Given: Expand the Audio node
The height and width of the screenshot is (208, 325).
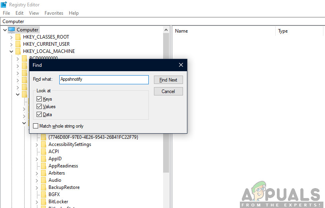Looking at the screenshot, I should click(37, 181).
